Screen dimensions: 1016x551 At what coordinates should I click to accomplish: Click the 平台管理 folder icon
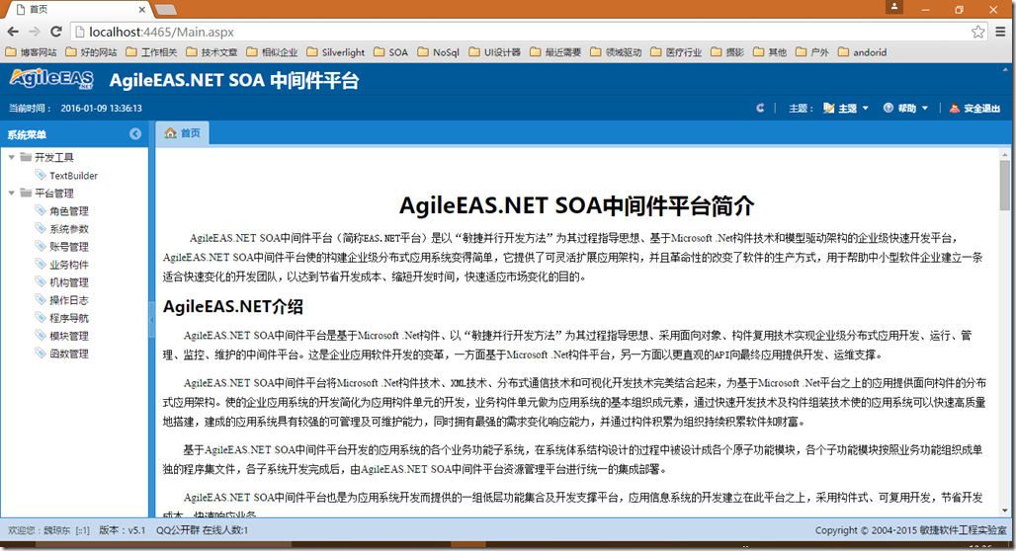pyautogui.click(x=26, y=193)
